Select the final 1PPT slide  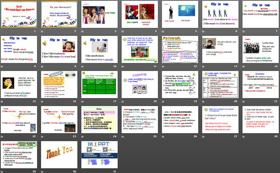[x=98, y=155]
